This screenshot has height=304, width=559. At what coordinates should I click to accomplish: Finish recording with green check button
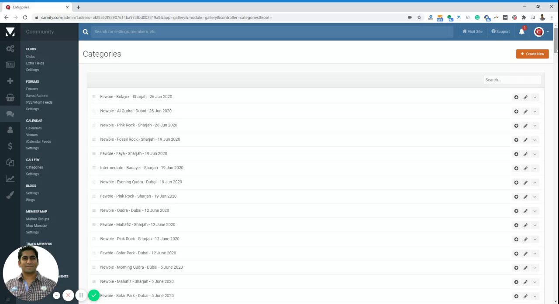pyautogui.click(x=93, y=295)
